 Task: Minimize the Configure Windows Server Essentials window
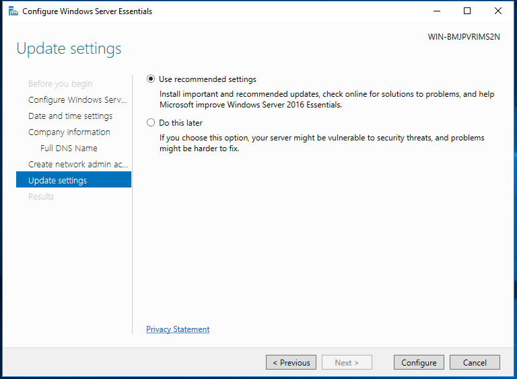click(437, 11)
